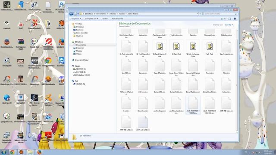Select the SaveTargetAs.iim file icon
This screenshot has height=155, width=276.
(x=226, y=46)
